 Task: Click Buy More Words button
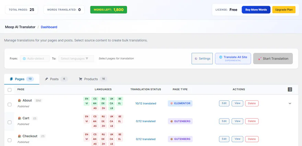[x=256, y=10]
